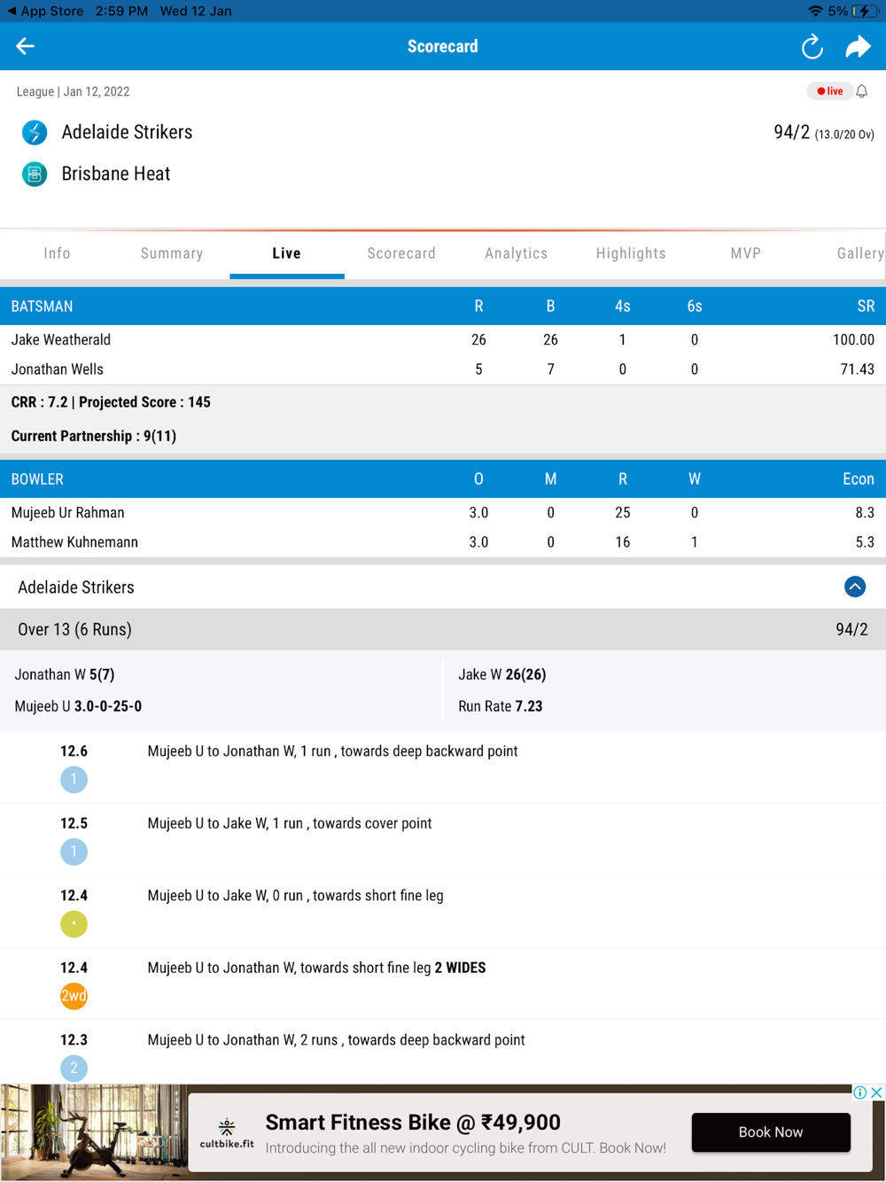Close the cultbike advertisement
886x1182 pixels.
876,1093
